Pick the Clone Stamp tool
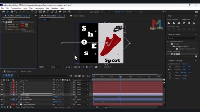Image resolution: width=200 pixels, height=112 pixels. coord(56,12)
